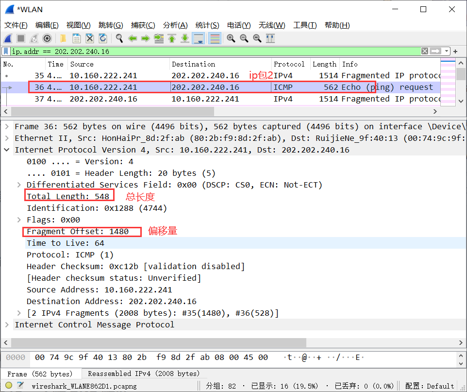Screen dimensions: 467x392
Task: Expand Ethernet II section
Action: click(x=7, y=138)
